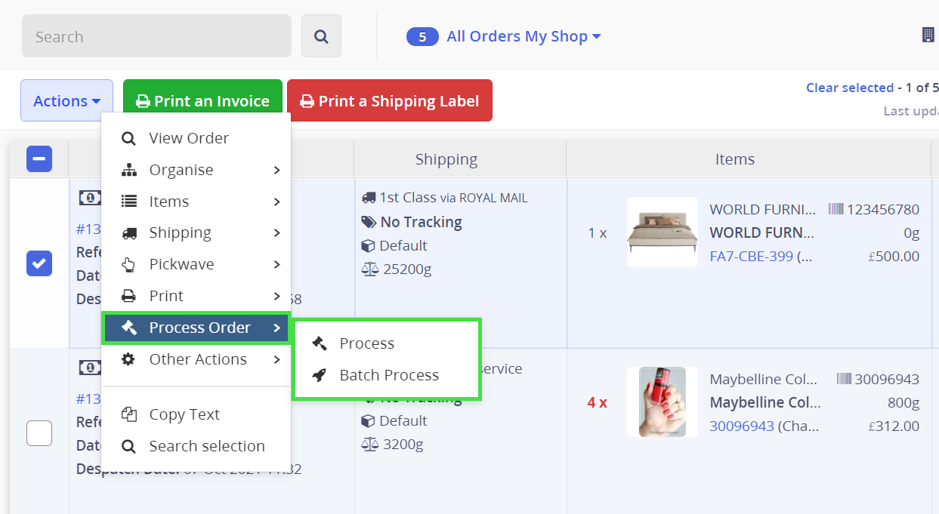
Task: Select View Order in the menu
Action: [x=189, y=138]
